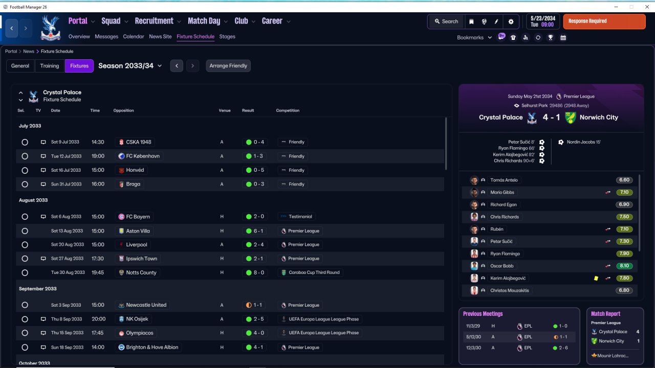This screenshot has height=368, width=655.
Task: Open the Calendar sub-tab
Action: pos(134,37)
